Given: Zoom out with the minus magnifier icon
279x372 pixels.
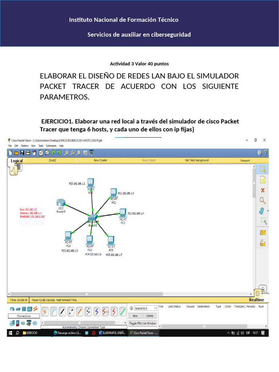Looking at the screenshot, I should [78, 153].
